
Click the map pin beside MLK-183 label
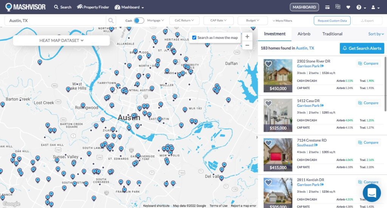pos(185,109)
